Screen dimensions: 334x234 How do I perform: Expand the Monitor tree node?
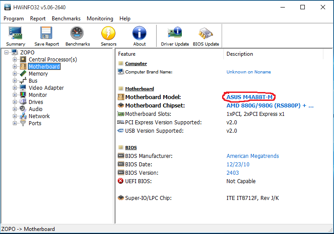(x=15, y=95)
